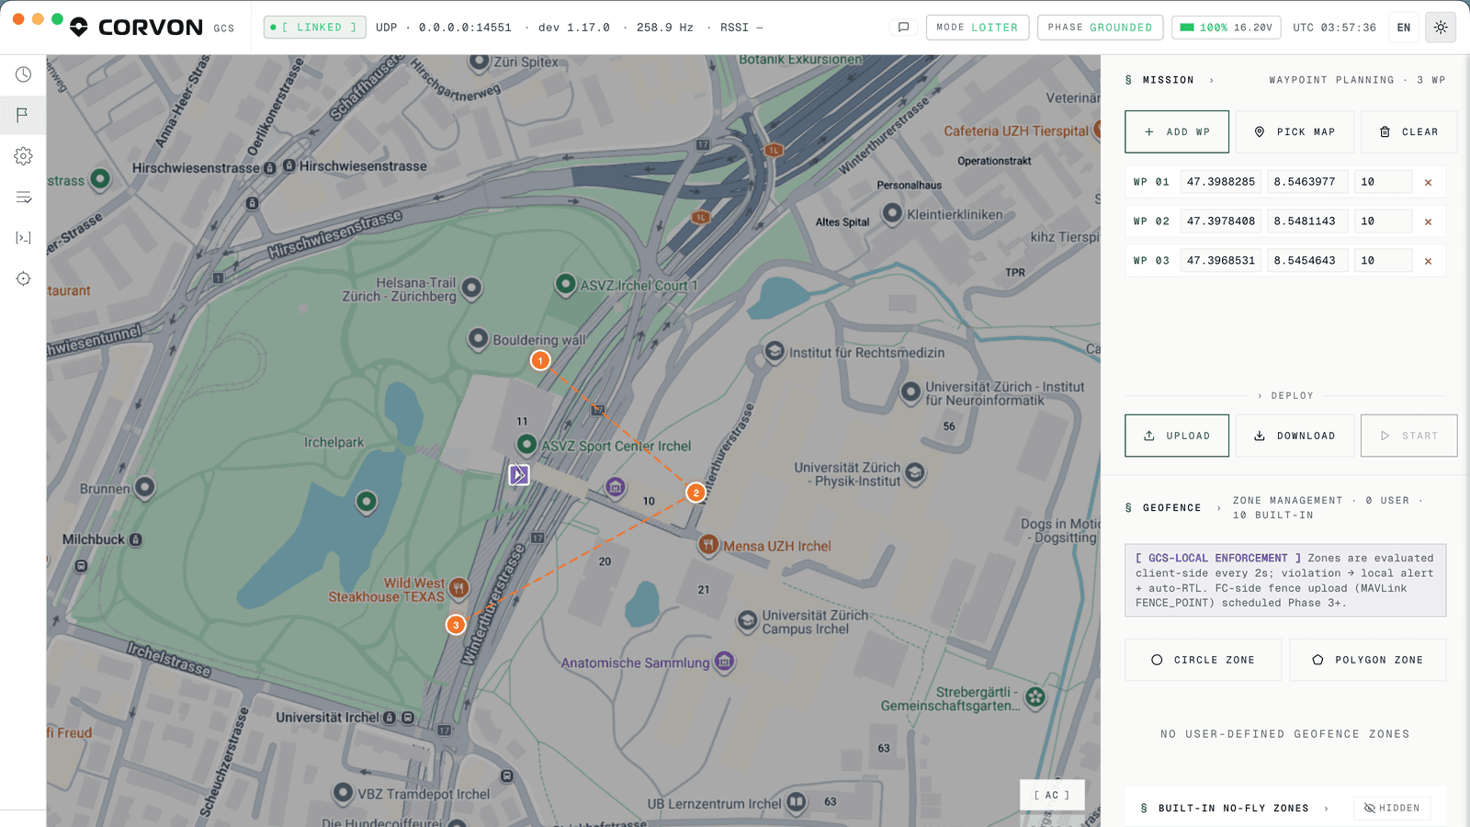
Task: Expand the Geofence section chevron
Action: tap(1219, 508)
